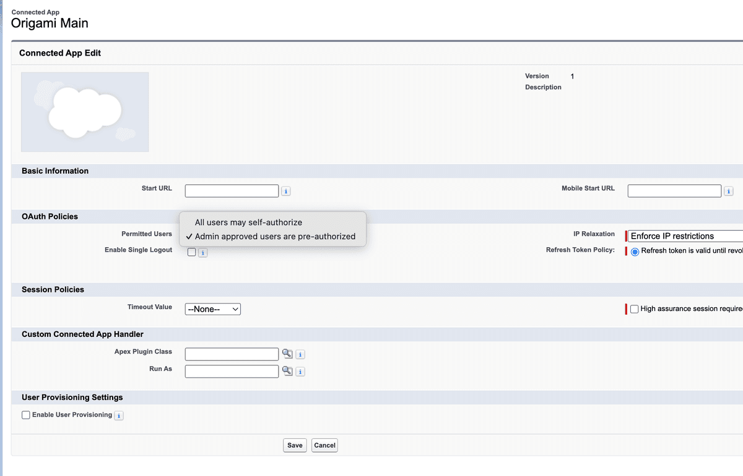This screenshot has width=743, height=476.
Task: Focus the Start URL input field
Action: pos(232,191)
